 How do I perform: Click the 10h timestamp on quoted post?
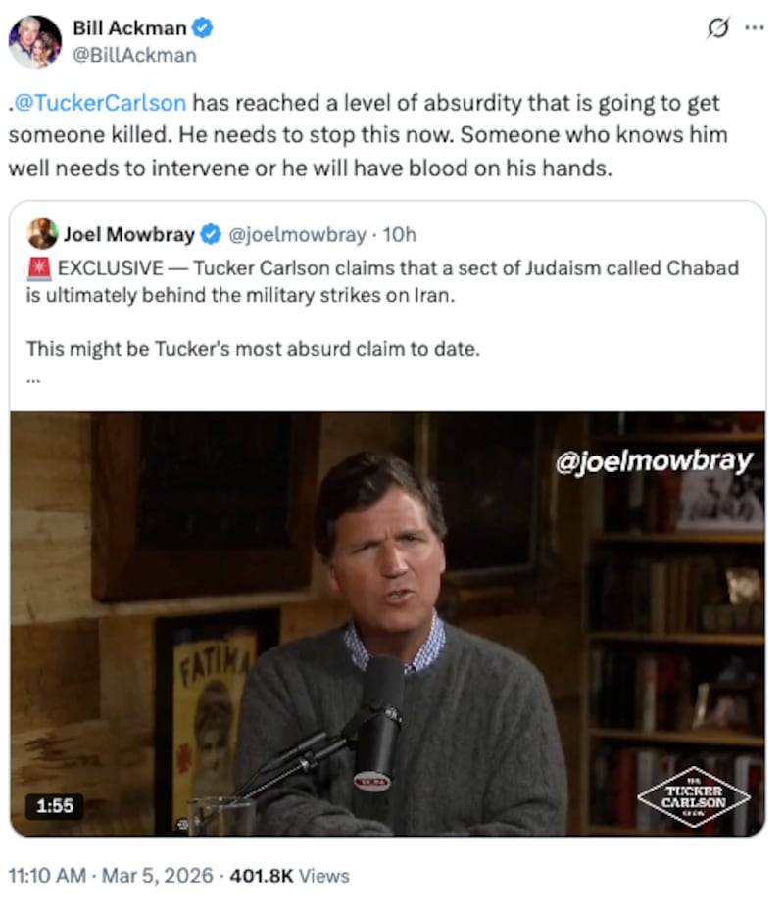tap(400, 234)
